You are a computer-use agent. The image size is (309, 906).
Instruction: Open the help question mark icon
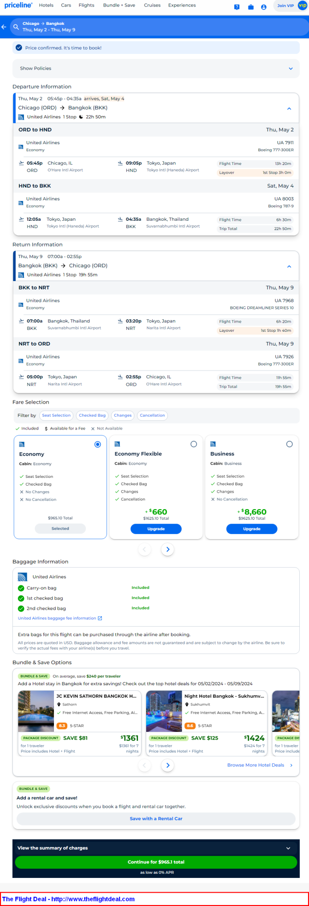pos(237,7)
